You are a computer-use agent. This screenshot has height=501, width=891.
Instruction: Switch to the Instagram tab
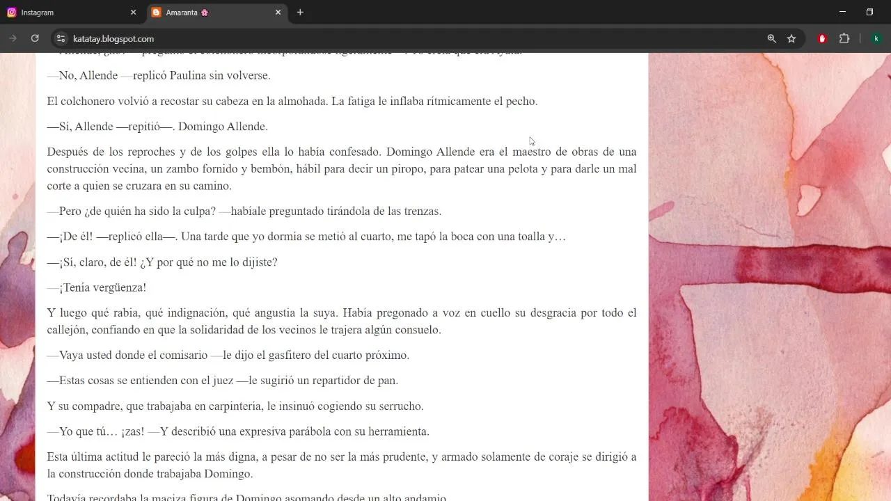72,13
